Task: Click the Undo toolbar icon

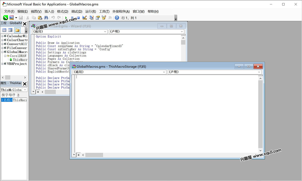Action: [x=53, y=18]
